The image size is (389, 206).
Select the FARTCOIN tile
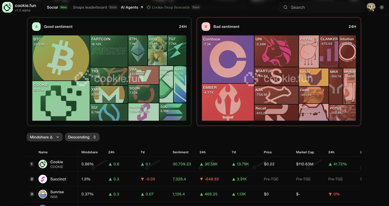[x=109, y=51]
